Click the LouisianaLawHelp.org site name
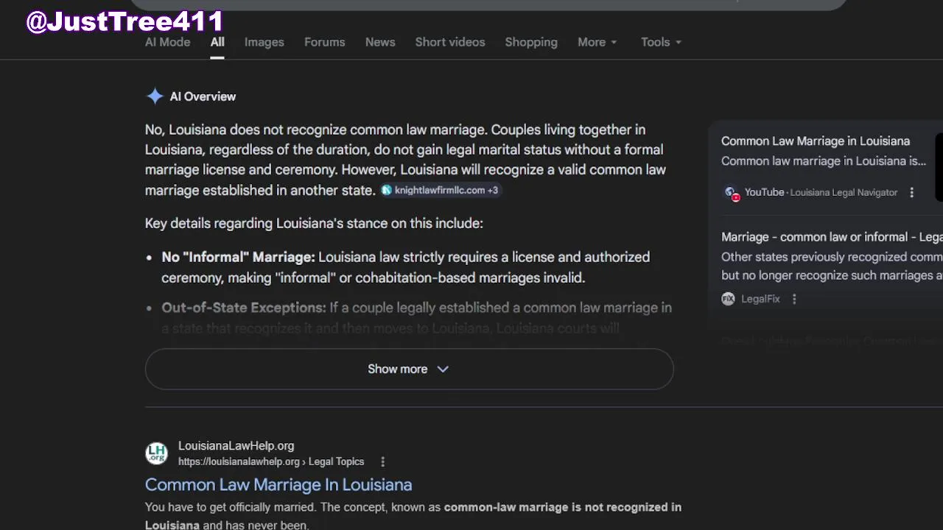 [x=236, y=446]
